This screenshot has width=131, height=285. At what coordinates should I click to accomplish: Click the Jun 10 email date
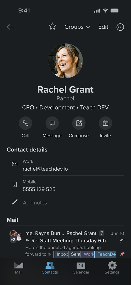pyautogui.click(x=118, y=233)
